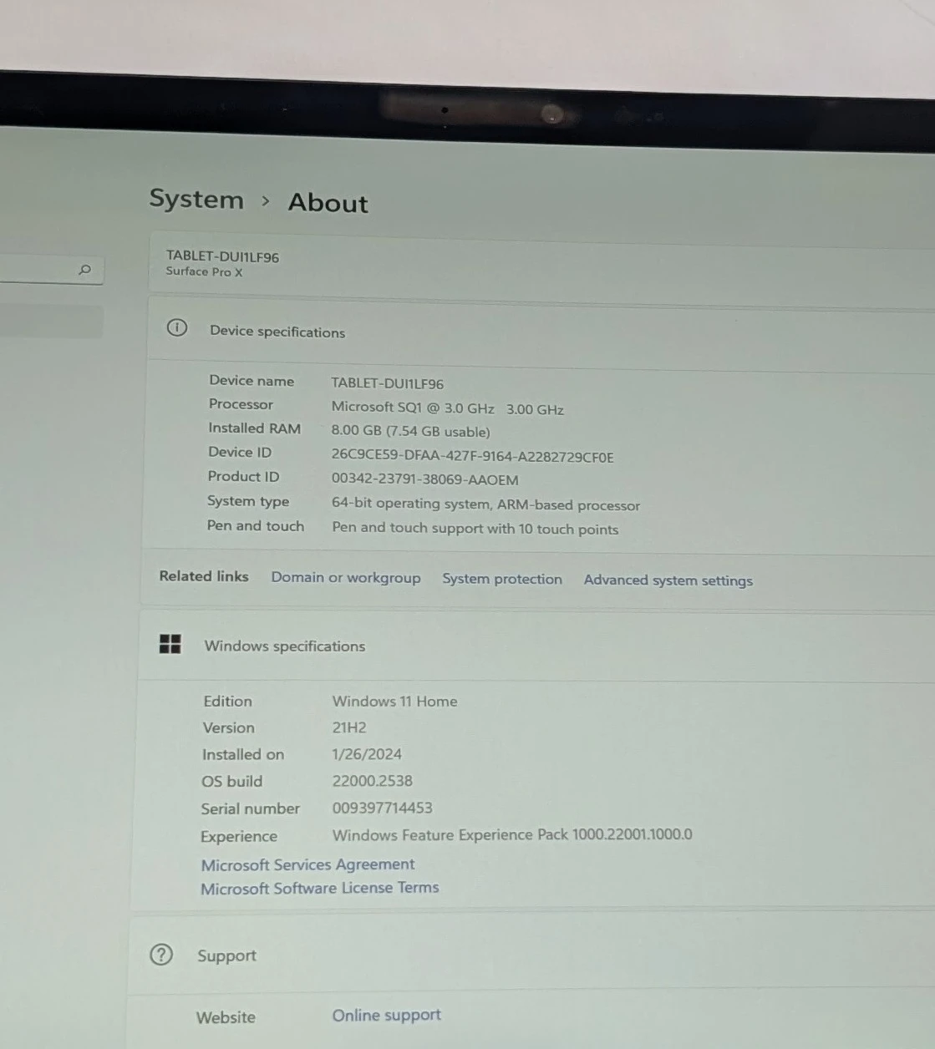Select the TABLET-DUI1LF96 device name value
This screenshot has width=935, height=1049.
pyautogui.click(x=387, y=383)
